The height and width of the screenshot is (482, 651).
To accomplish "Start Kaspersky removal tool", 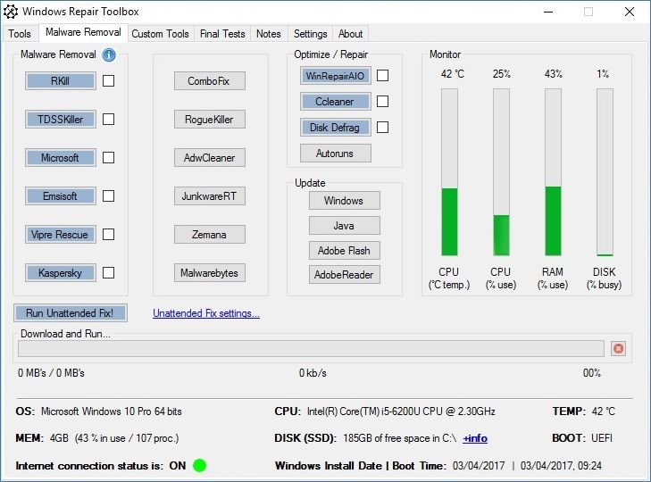I will [60, 273].
